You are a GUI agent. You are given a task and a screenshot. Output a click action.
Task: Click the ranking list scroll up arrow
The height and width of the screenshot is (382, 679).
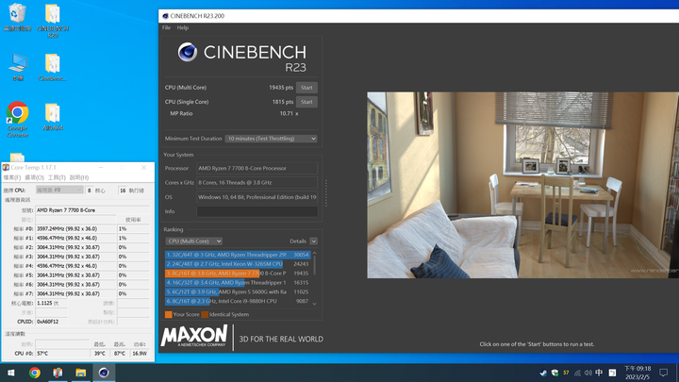tap(314, 254)
